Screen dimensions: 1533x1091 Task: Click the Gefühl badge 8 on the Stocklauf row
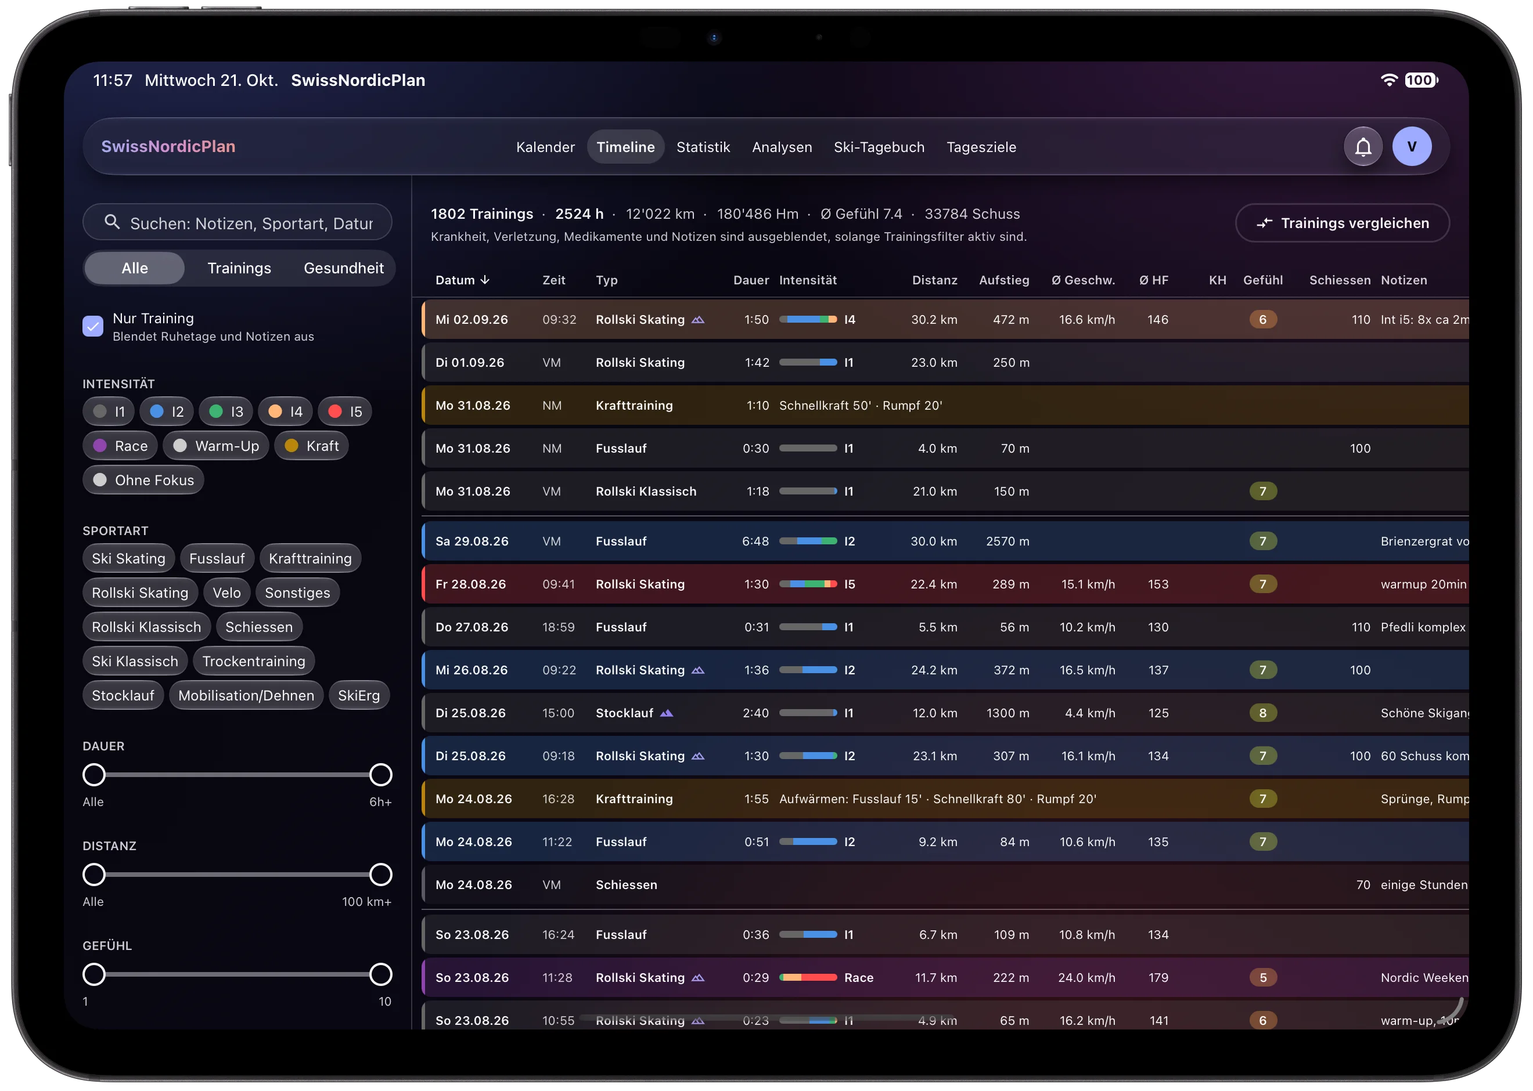[x=1262, y=713]
